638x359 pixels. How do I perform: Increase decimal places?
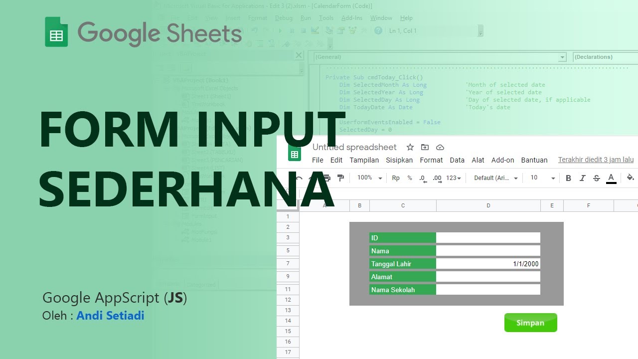[437, 178]
